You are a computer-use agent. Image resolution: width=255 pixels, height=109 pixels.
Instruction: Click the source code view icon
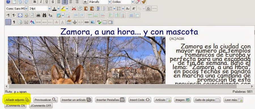coord(32,16)
